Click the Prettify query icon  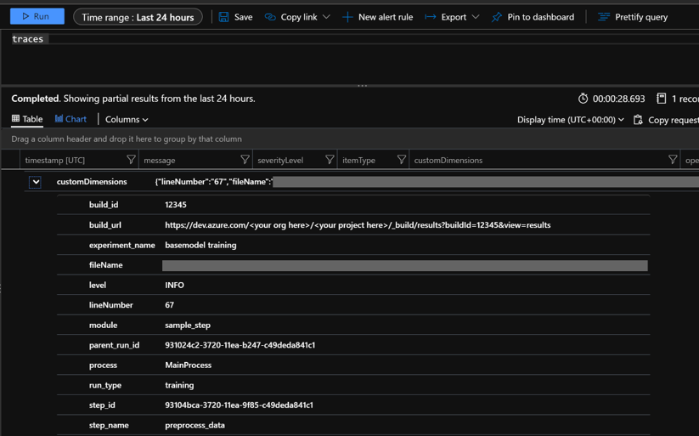(604, 17)
